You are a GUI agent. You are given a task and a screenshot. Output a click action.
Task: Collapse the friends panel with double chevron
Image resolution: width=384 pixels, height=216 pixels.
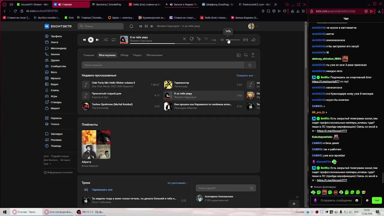[x=297, y=197]
